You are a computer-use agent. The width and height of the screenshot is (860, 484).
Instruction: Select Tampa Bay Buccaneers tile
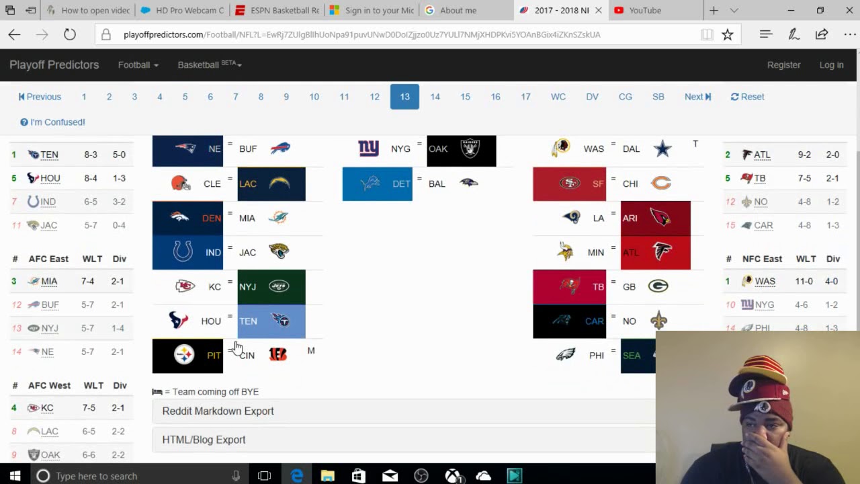(570, 286)
